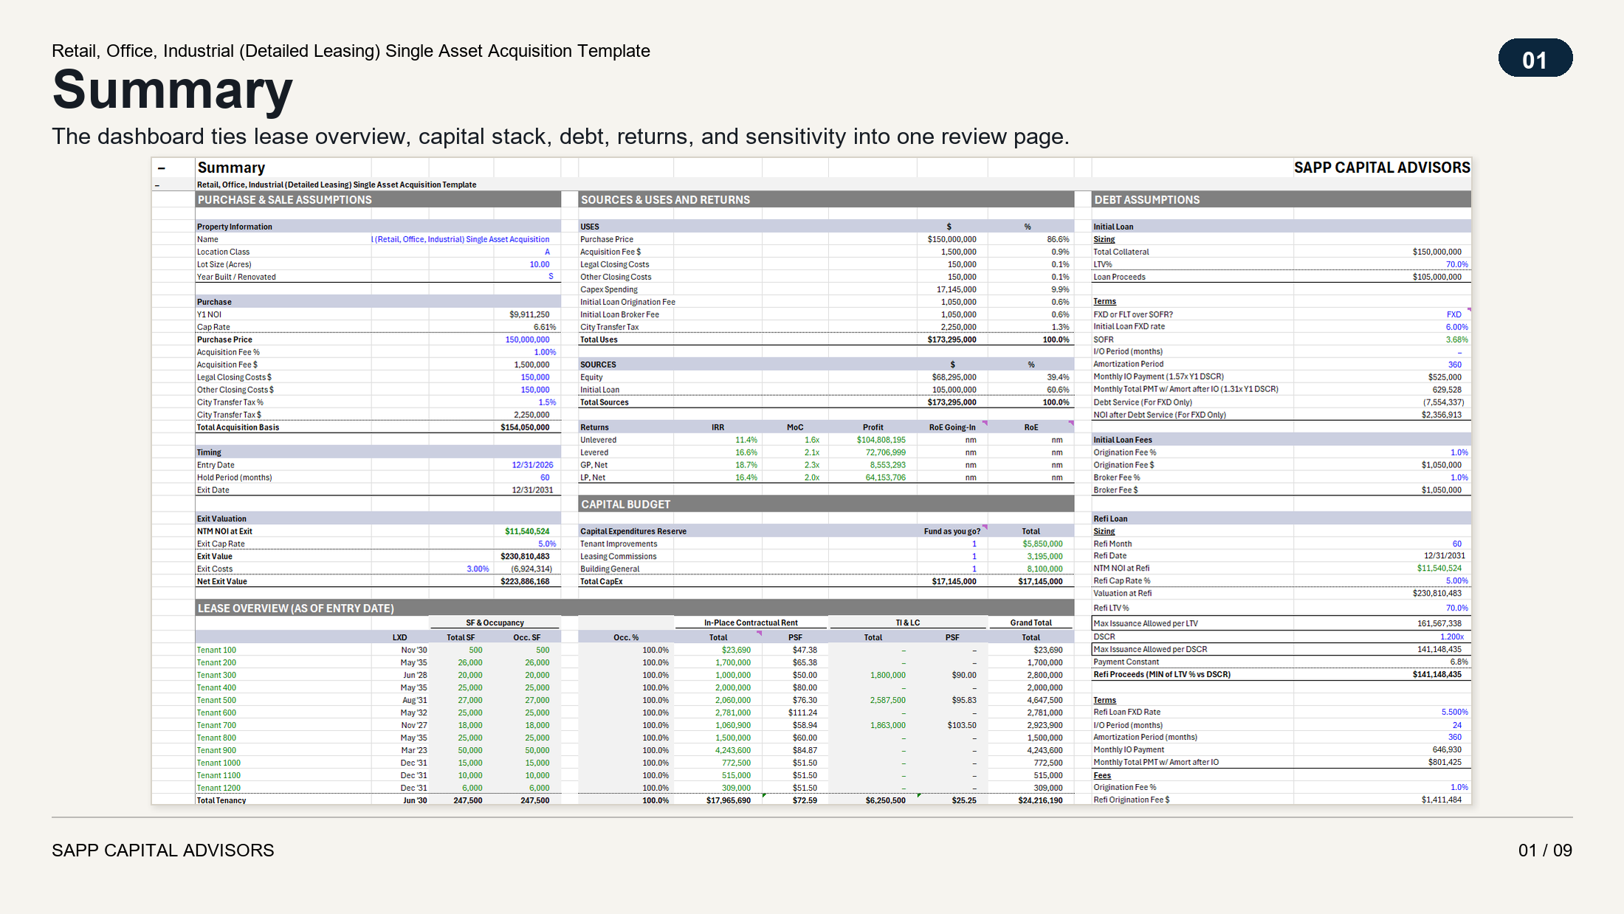
Task: Click Total Acquisition Basis value $154,050,000
Action: coord(525,427)
